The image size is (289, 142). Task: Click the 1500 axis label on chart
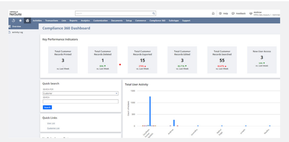pos(133,91)
